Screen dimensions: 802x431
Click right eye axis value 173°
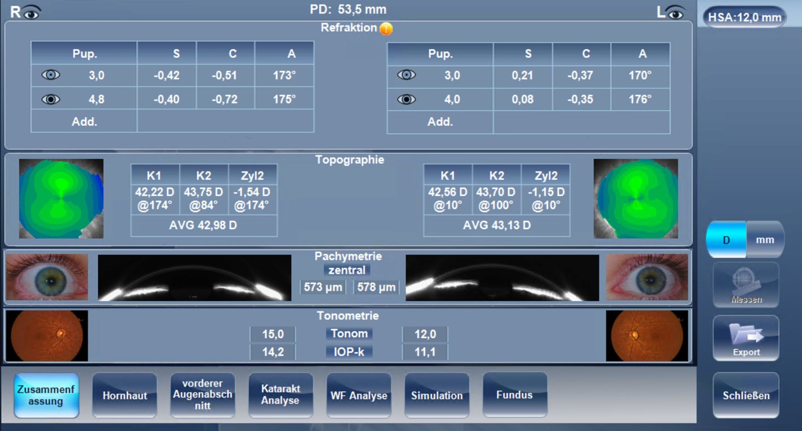coord(284,75)
